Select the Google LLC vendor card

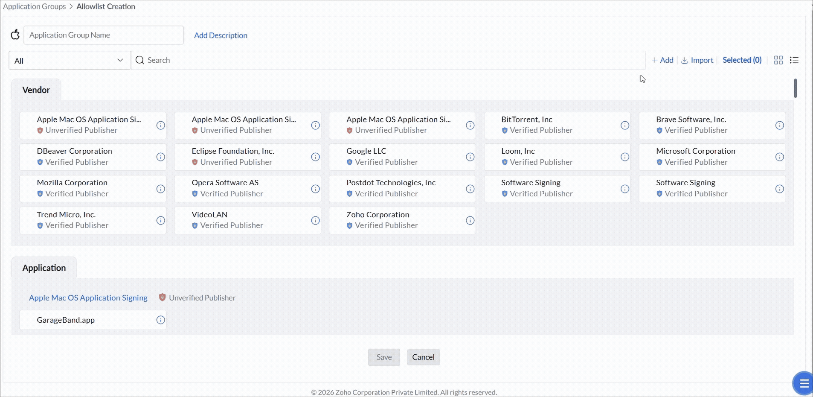(x=402, y=157)
